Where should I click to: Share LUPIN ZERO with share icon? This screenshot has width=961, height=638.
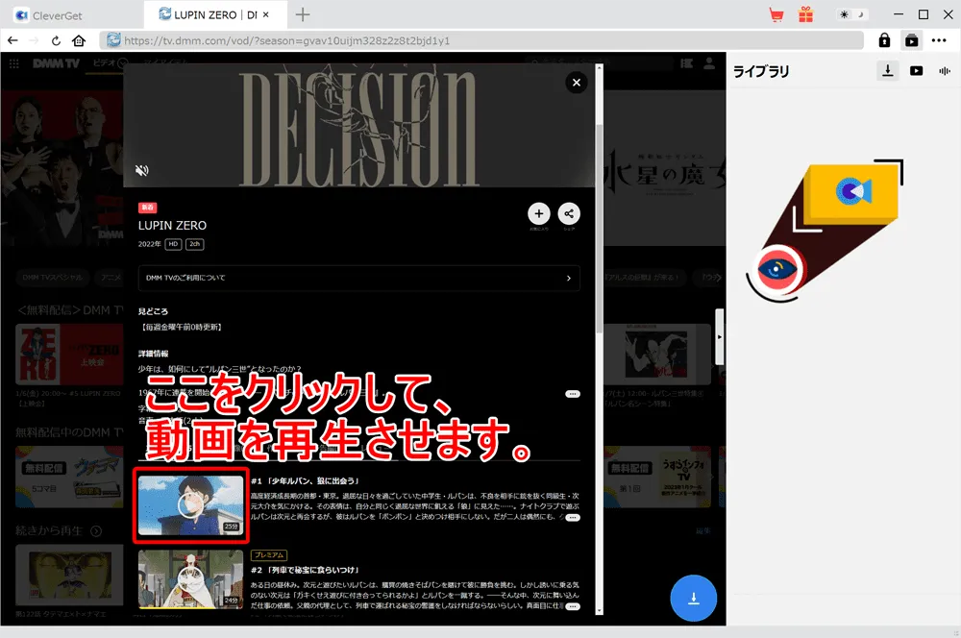pyautogui.click(x=569, y=213)
